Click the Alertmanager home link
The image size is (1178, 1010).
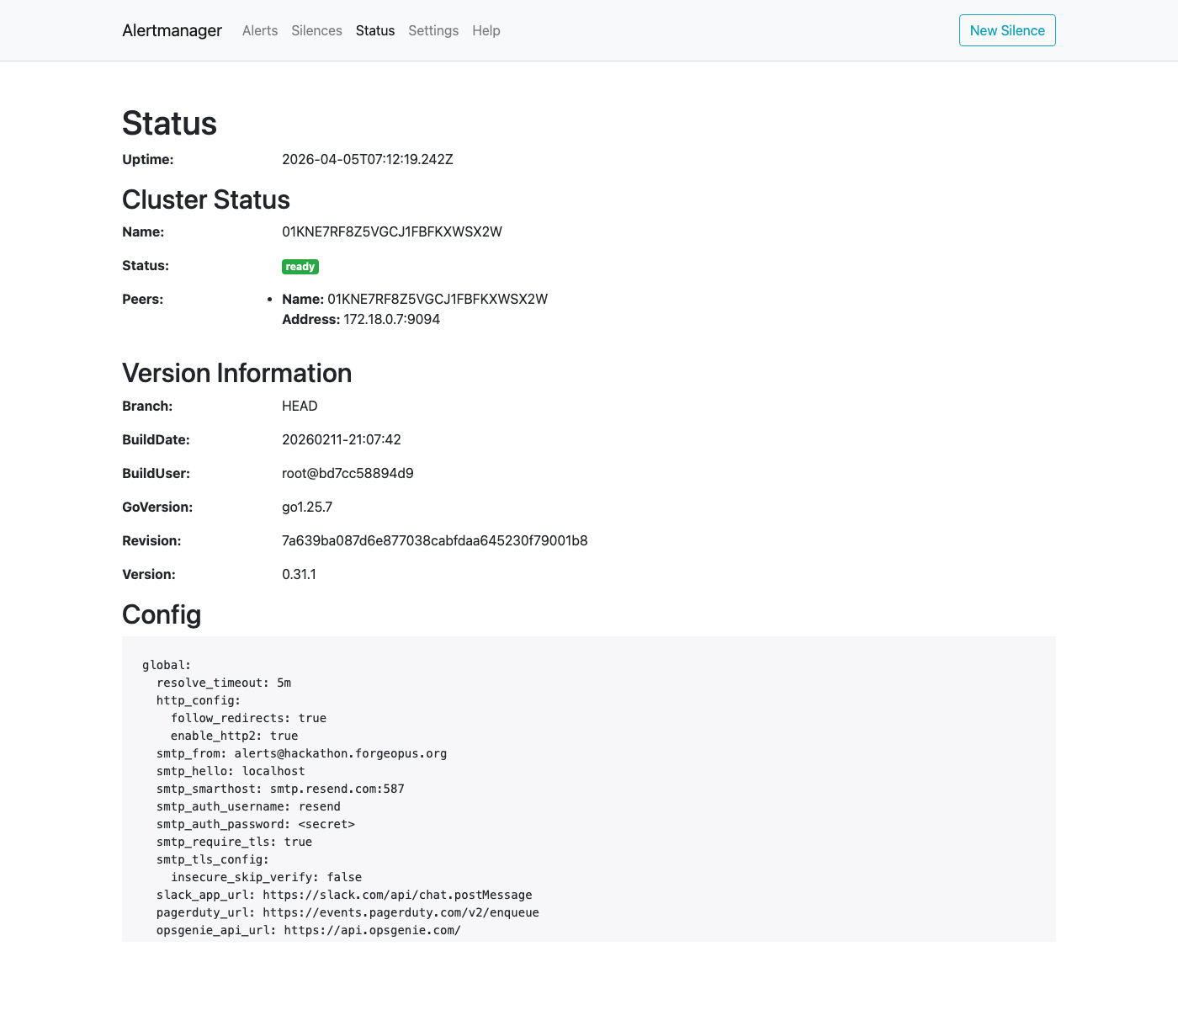172,30
